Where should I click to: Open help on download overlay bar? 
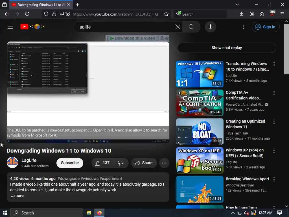(162, 38)
